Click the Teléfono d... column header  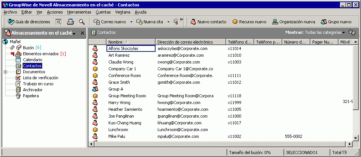point(240,42)
